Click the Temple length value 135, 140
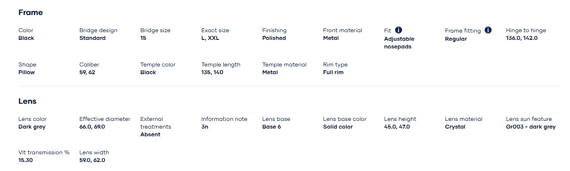570x171 pixels. (212, 72)
